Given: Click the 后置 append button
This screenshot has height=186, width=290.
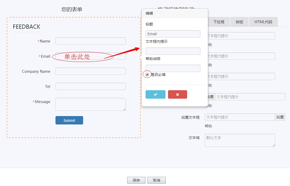Looking at the screenshot, I should click(x=280, y=117).
